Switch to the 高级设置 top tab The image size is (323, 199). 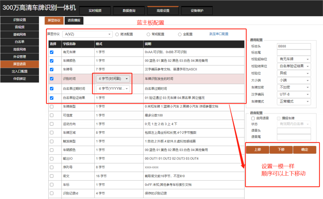[x=163, y=10]
